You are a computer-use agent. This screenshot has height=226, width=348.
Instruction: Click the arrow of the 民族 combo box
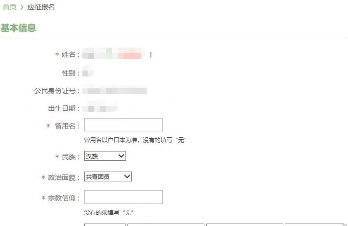coord(121,156)
